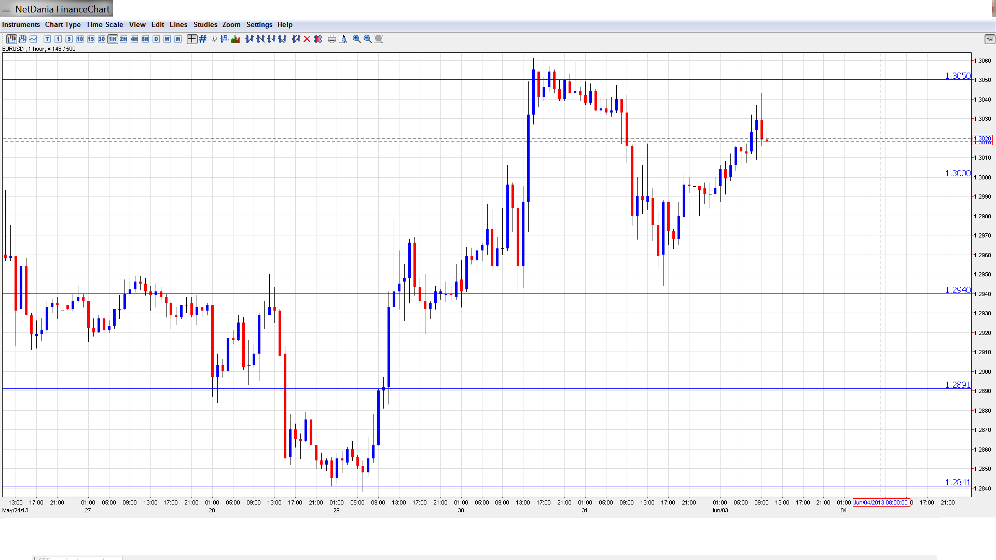Open print preview icon
This screenshot has height=560, width=996.
(x=343, y=39)
